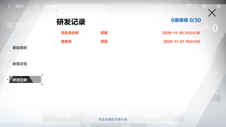Screen dimensions: 226x127
Task: Select the 狂乱融合炮 record name
Action: (x=70, y=33)
